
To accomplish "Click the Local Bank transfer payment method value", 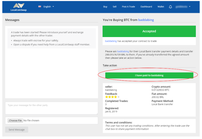I will 162,104.
